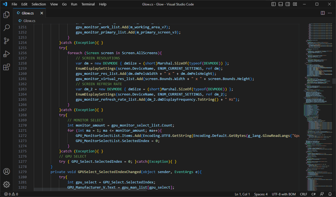Open the Terminal menu
The width and height of the screenshot is (336, 197).
pyautogui.click(x=88, y=4)
